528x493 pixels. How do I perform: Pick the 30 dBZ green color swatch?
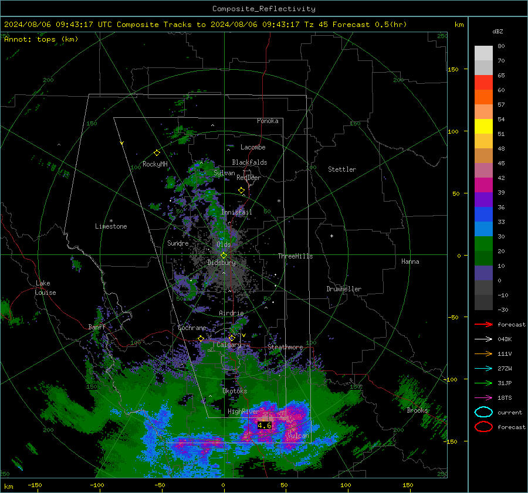[x=483, y=244]
